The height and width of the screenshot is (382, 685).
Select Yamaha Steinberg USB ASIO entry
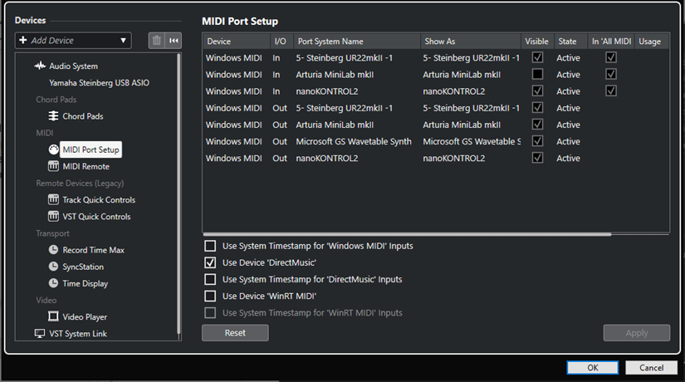[x=99, y=83]
